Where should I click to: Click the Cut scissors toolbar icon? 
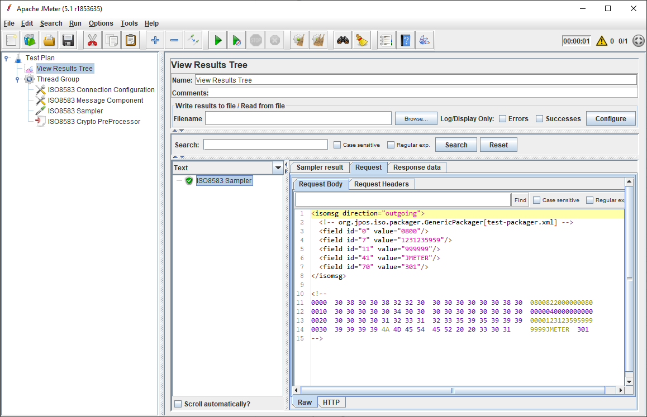(x=92, y=40)
